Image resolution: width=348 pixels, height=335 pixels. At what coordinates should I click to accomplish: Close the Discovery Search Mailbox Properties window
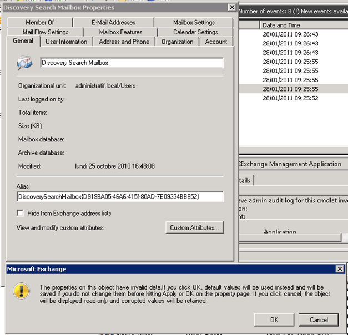coord(231,7)
